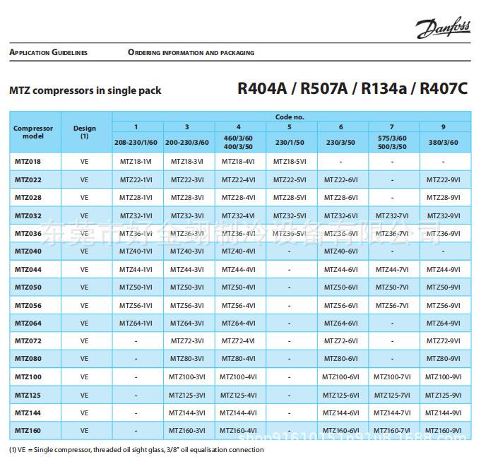Click the MTZ125 model row label
Viewport: 481px width, 457px height.
tap(28, 395)
